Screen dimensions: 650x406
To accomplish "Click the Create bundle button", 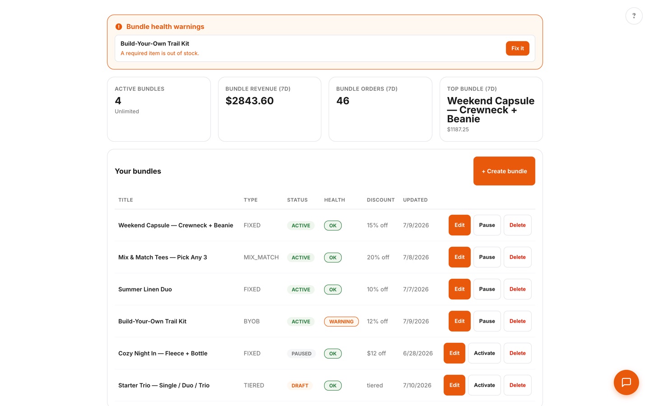I will [504, 171].
